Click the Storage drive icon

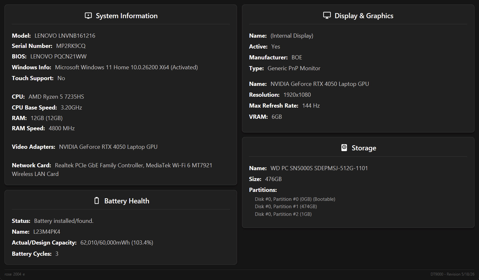pyautogui.click(x=344, y=148)
